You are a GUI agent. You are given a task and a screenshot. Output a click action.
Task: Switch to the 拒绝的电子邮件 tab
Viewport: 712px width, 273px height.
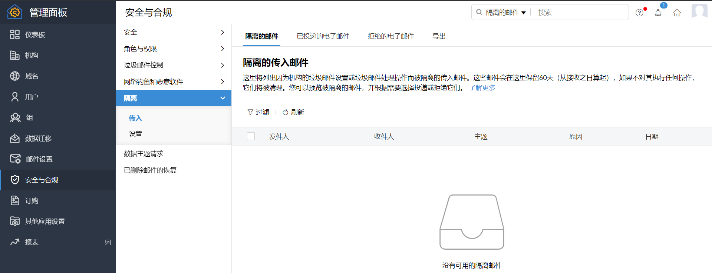coord(391,36)
